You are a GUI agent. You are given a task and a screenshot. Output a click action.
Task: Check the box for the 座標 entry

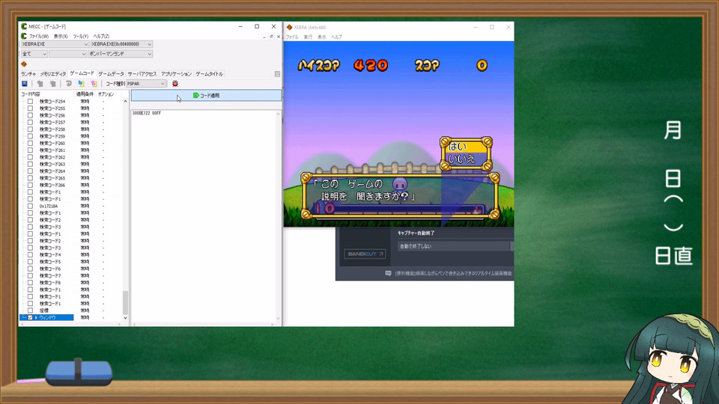pos(30,310)
